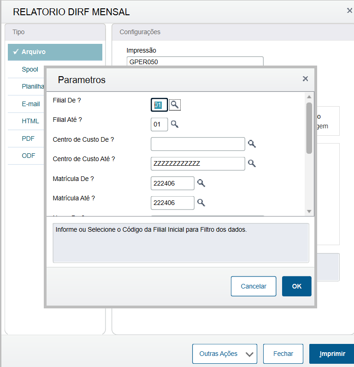The image size is (354, 367).
Task: Open the Centro de Custo Até lookup
Action: [x=252, y=163]
